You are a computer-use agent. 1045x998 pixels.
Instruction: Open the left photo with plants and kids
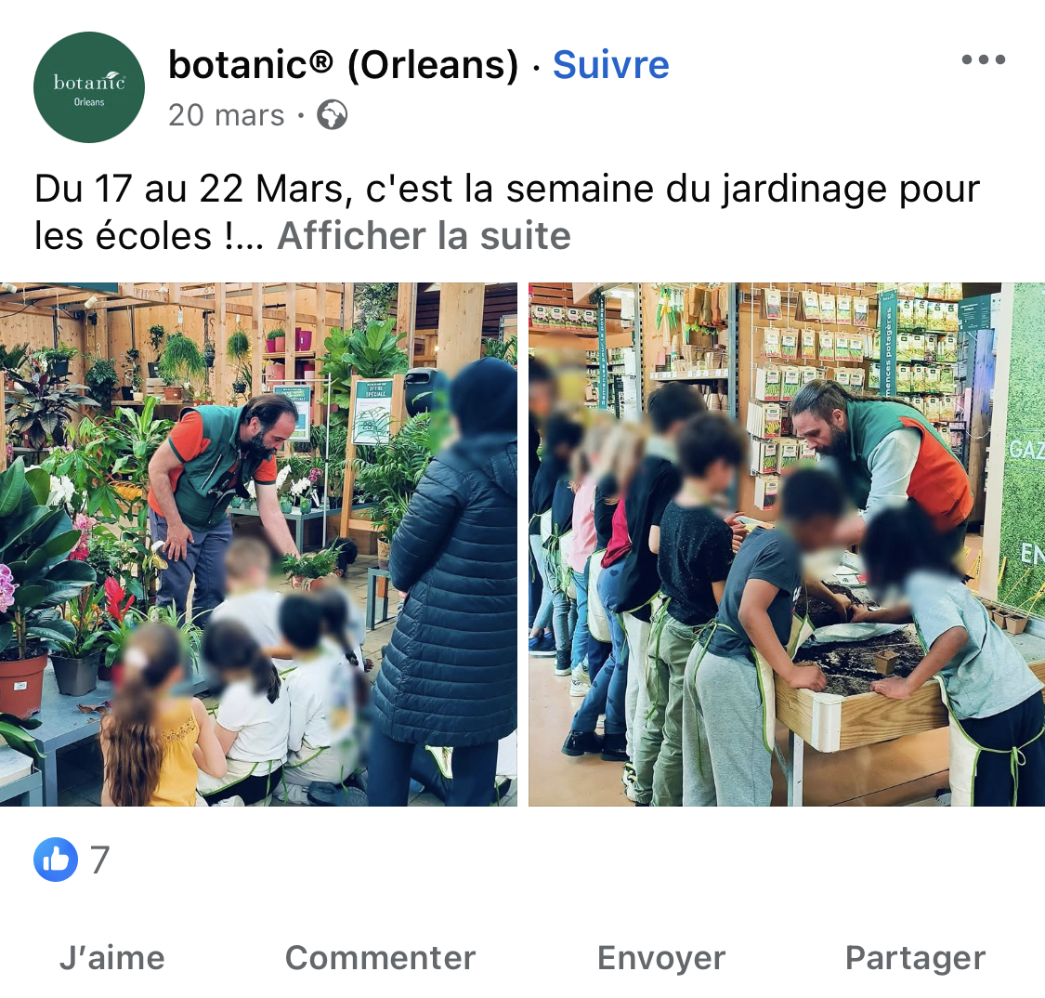coord(258,544)
